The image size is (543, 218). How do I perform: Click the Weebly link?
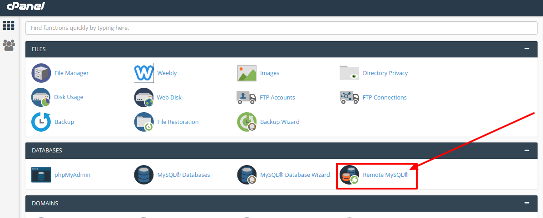tap(167, 73)
